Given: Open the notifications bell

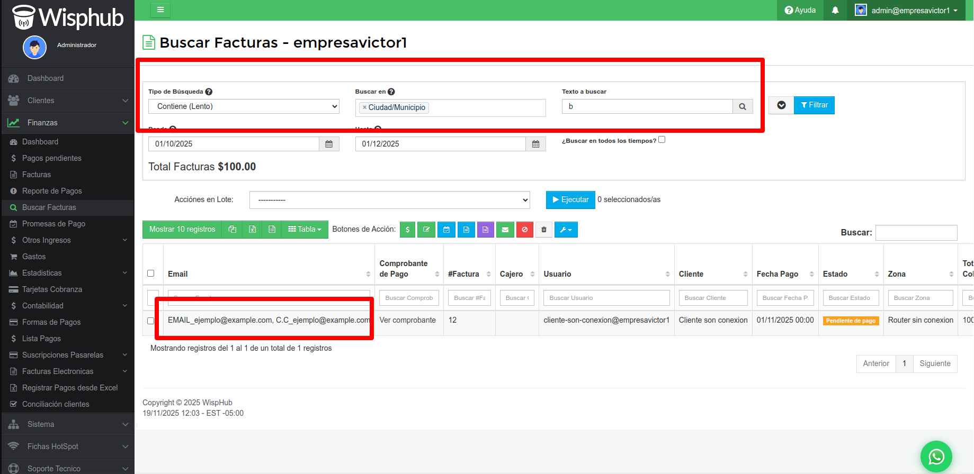Looking at the screenshot, I should [x=835, y=10].
